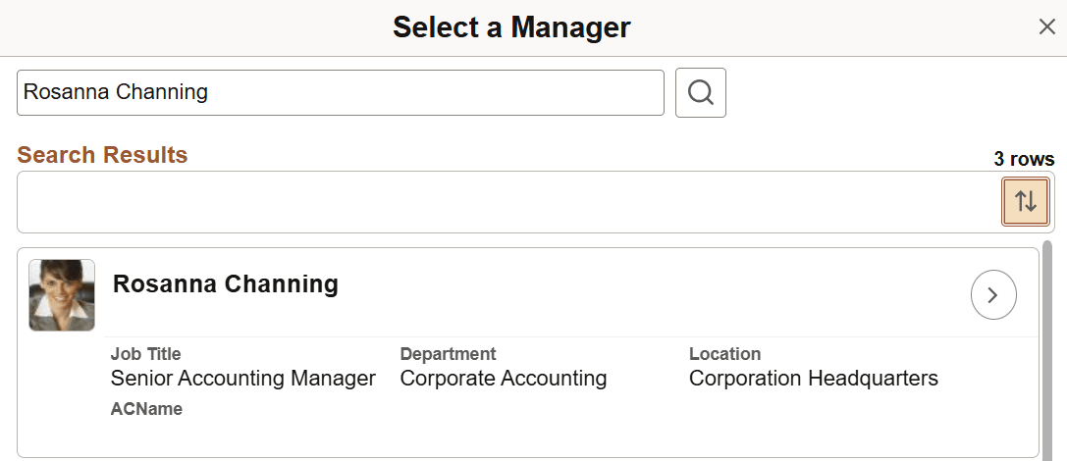Click blank space in Rosanna Channing's card

pyautogui.click(x=589, y=422)
